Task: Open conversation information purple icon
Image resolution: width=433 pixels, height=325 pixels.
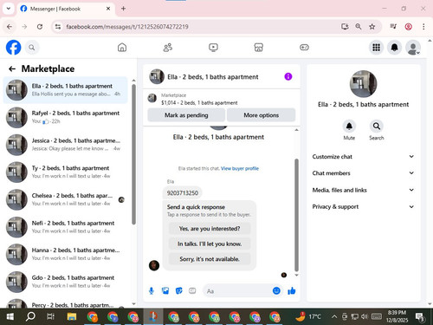Action: pos(288,76)
